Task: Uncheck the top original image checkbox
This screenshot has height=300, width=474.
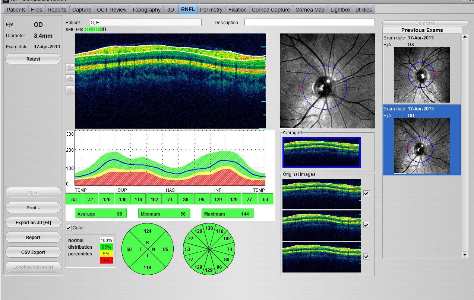Action: tap(366, 193)
